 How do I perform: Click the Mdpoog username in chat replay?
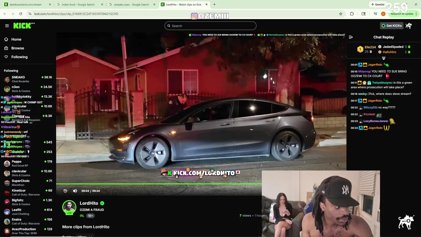point(364,71)
